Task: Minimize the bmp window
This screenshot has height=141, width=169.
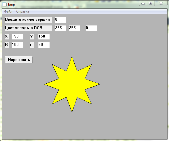Action: click(x=143, y=3)
